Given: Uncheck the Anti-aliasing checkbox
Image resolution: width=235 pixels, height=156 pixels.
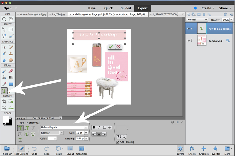Looking at the screenshot, I should click(x=117, y=142).
